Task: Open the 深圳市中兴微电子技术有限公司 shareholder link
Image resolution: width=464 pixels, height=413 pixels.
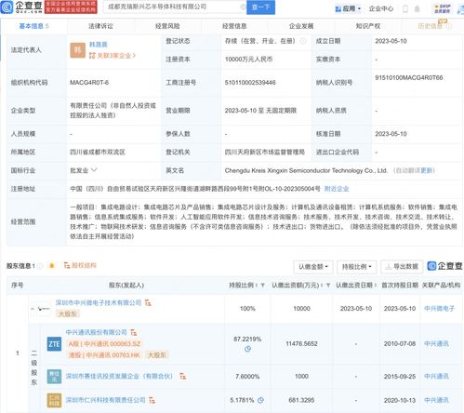Action: (99, 302)
